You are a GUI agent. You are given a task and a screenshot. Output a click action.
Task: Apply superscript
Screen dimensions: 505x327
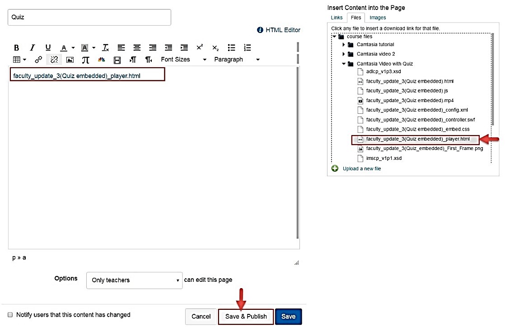pyautogui.click(x=200, y=48)
